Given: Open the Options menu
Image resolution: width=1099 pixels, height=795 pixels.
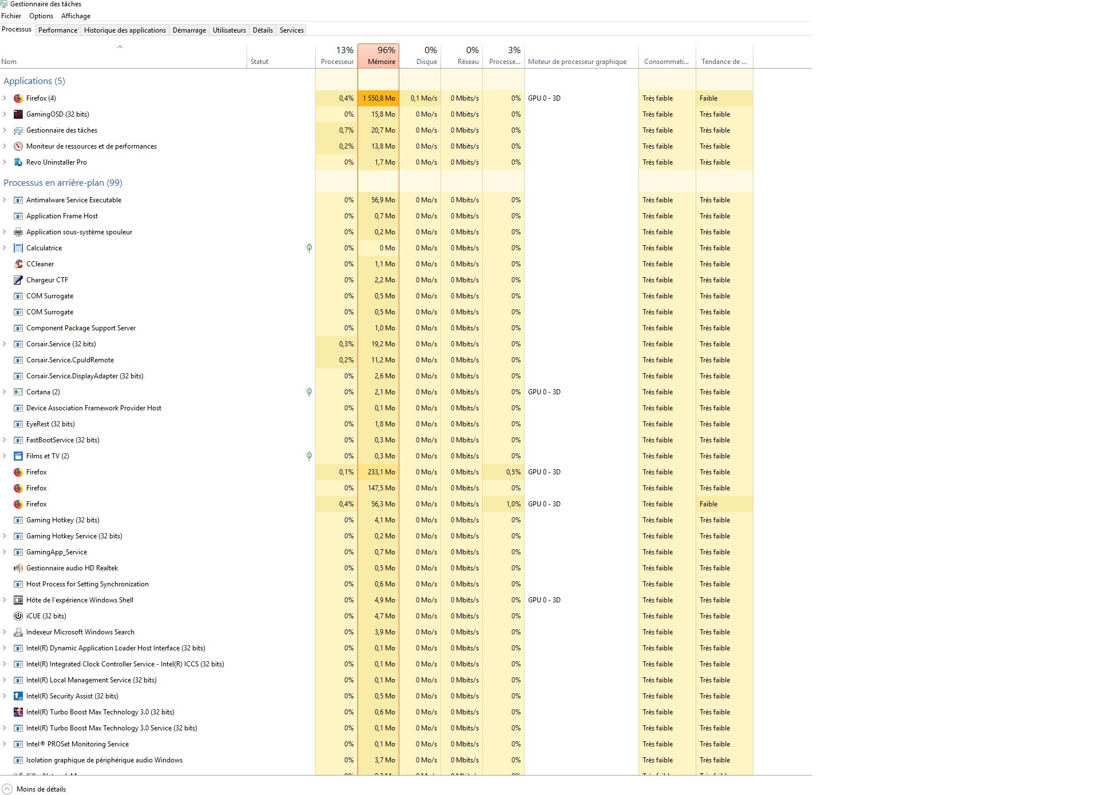Looking at the screenshot, I should tap(41, 16).
